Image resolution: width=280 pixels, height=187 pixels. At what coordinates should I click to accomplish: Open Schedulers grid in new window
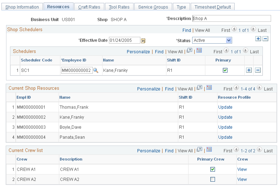pos(189,51)
